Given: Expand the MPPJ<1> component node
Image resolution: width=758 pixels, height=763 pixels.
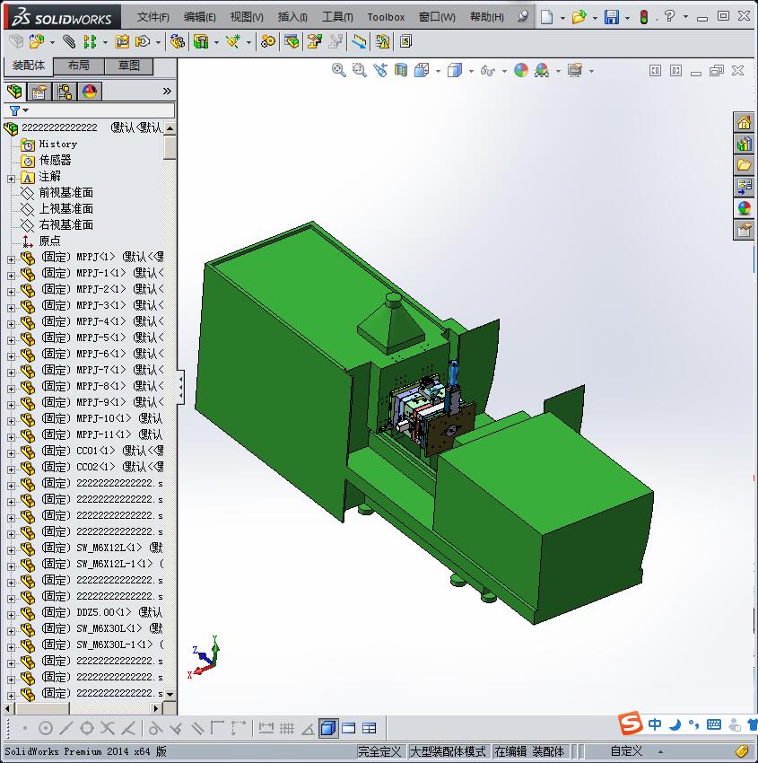Looking at the screenshot, I should [x=11, y=259].
